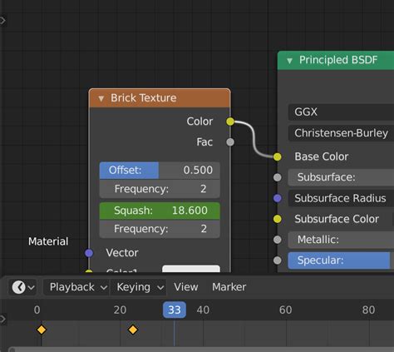Click the Material label

point(48,241)
